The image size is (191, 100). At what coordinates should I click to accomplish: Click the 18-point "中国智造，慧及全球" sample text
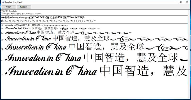[43, 28]
